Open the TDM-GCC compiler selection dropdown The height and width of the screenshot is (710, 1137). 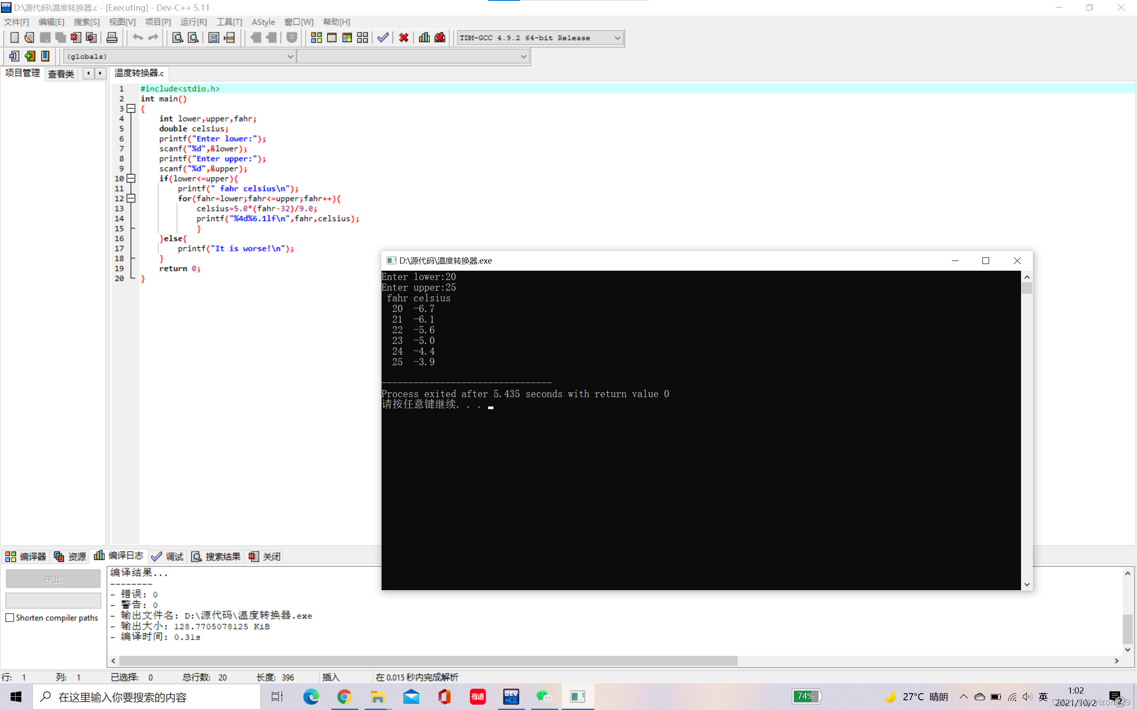pyautogui.click(x=617, y=38)
